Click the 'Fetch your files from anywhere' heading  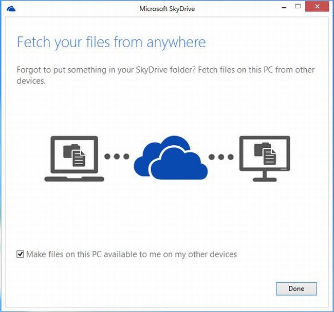[111, 42]
